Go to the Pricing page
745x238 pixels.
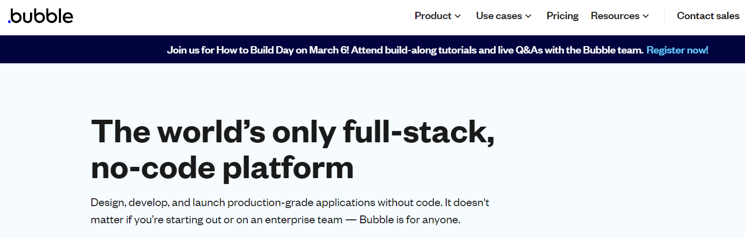point(562,16)
